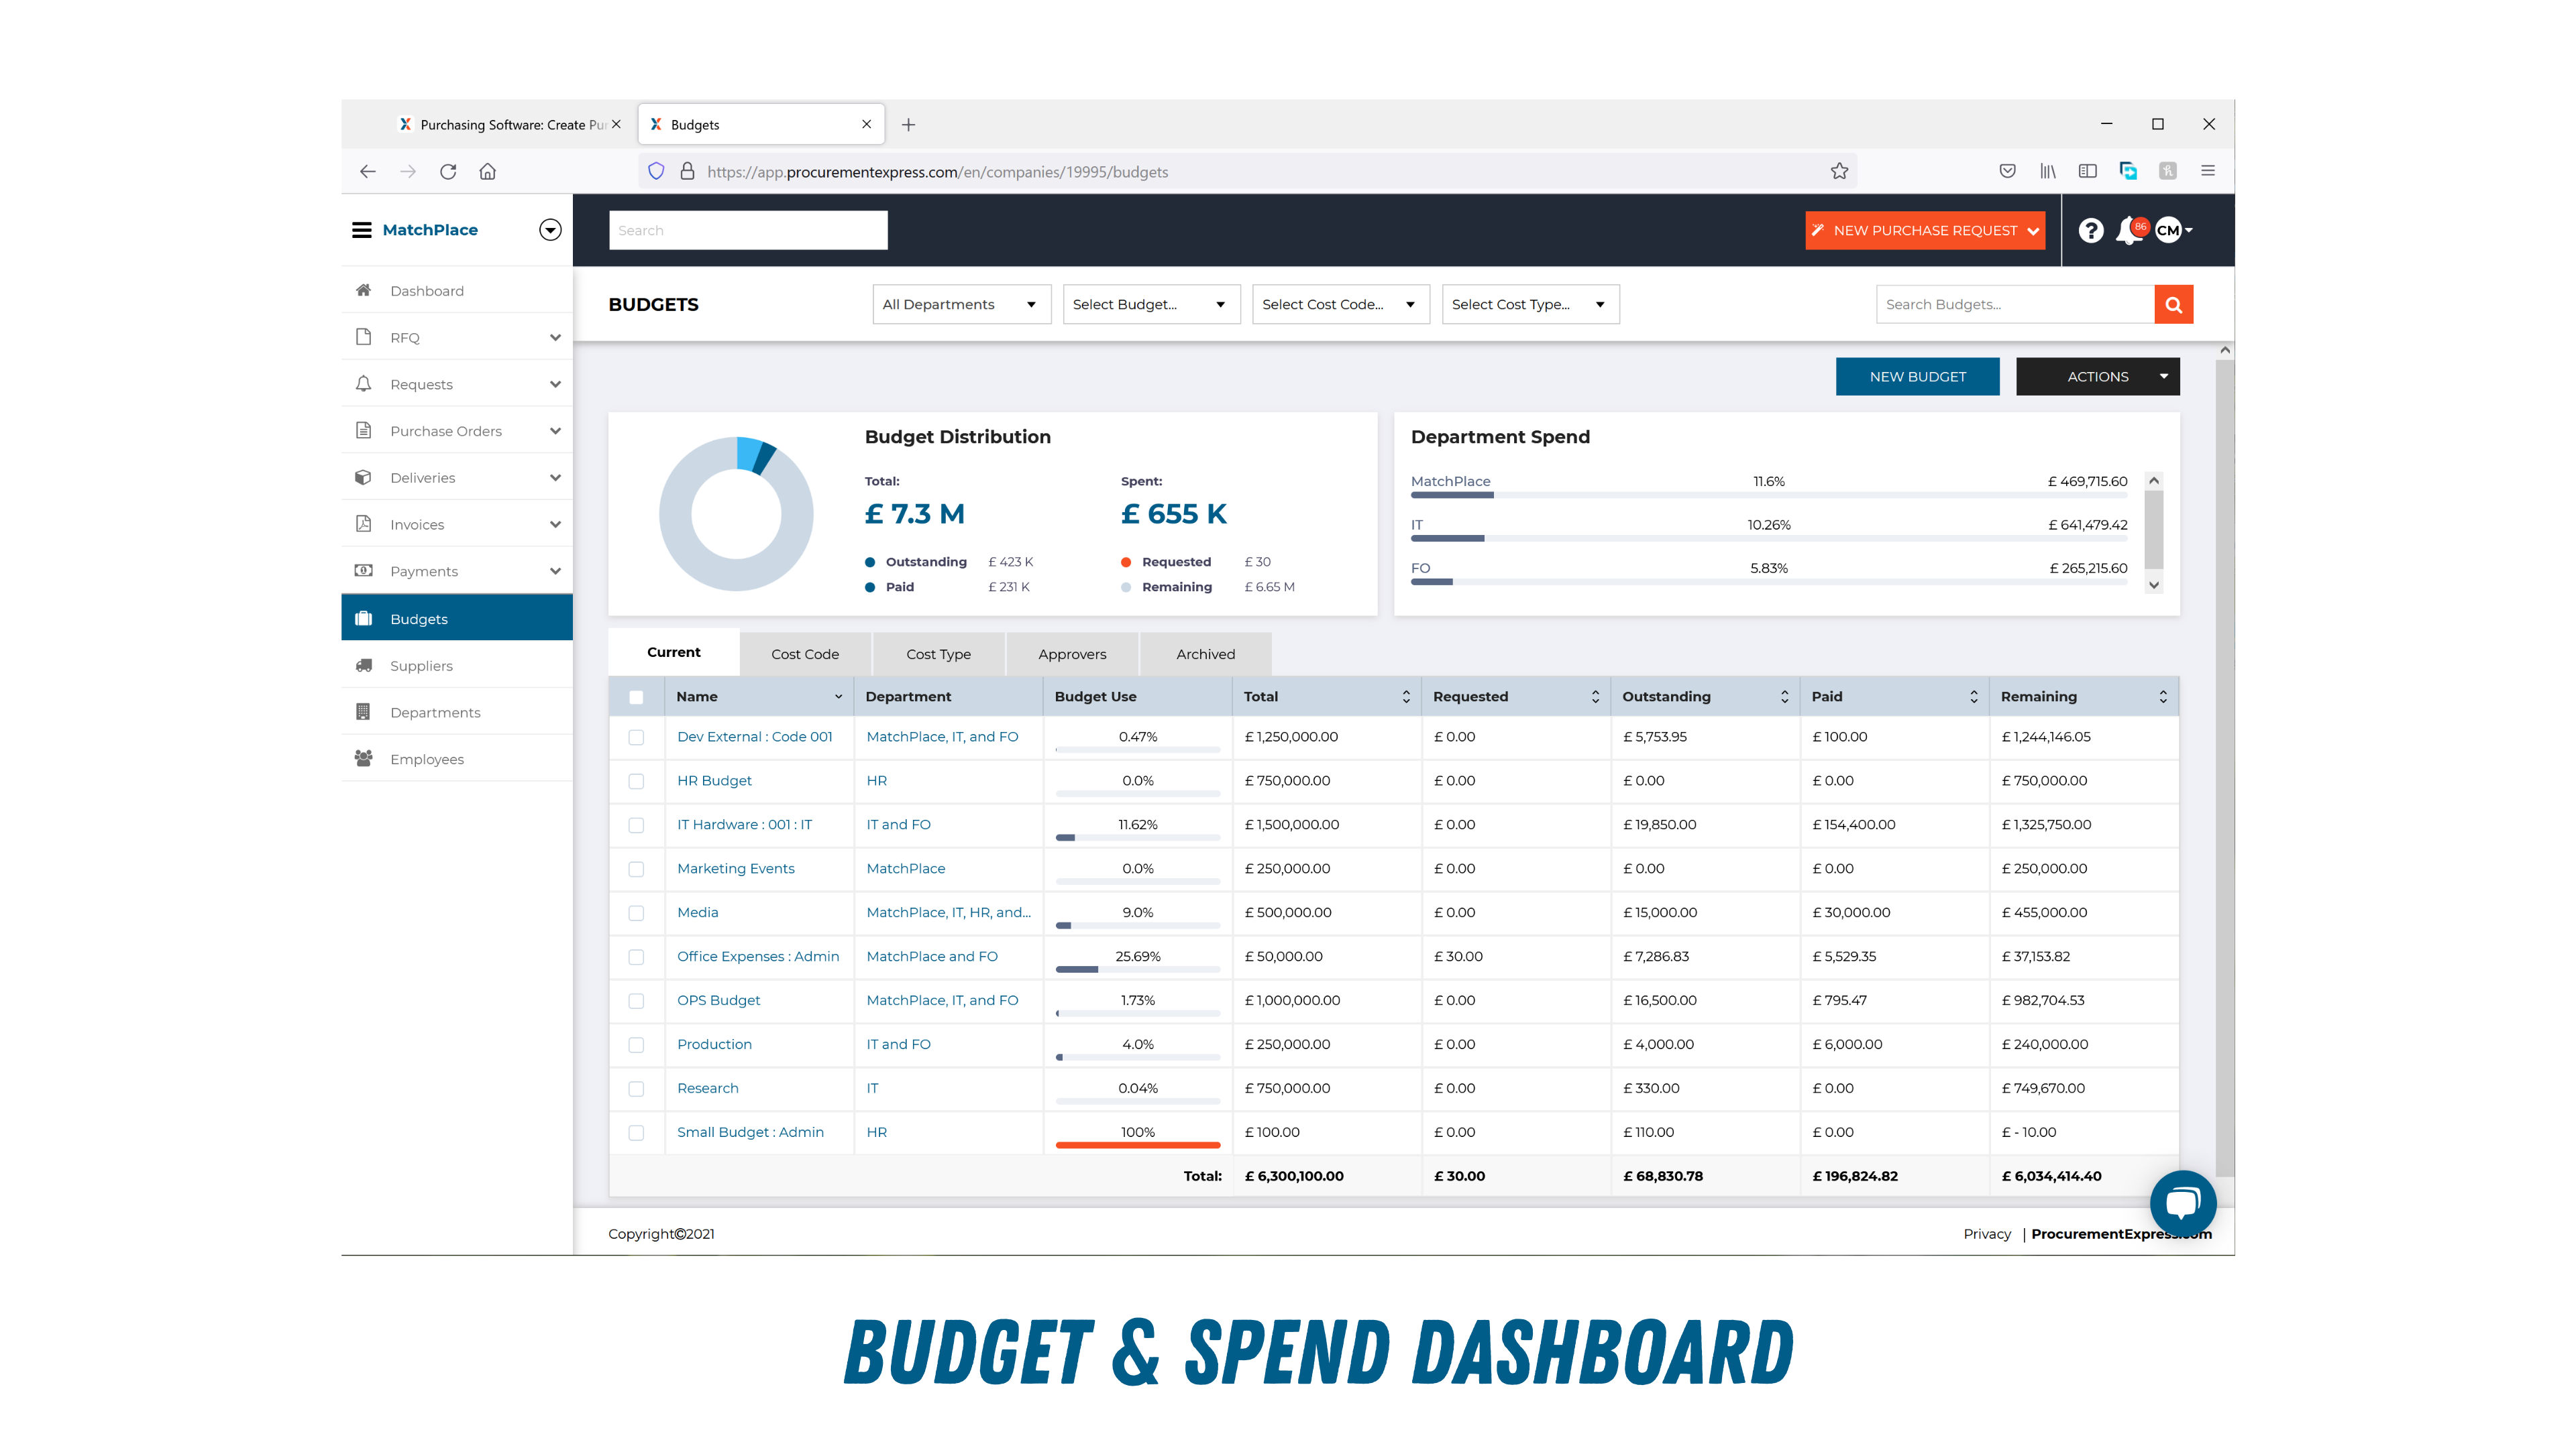This screenshot has height=1448, width=2576.
Task: Open the IT Hardware : 001 : IT budget link
Action: [744, 825]
